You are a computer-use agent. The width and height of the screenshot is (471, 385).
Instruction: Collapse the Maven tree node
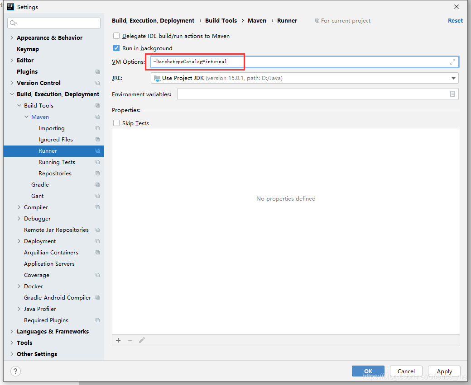point(26,117)
